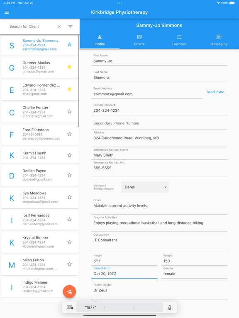Tap the three dots multitasking indicator
The width and height of the screenshot is (239, 318).
[119, 3]
